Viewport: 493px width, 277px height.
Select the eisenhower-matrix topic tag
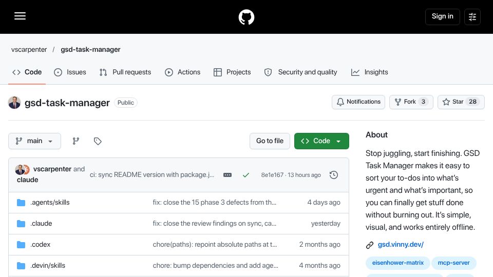[397, 263]
